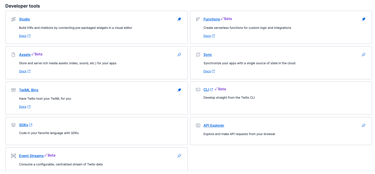Pin API Explorer using its pin

(364, 125)
